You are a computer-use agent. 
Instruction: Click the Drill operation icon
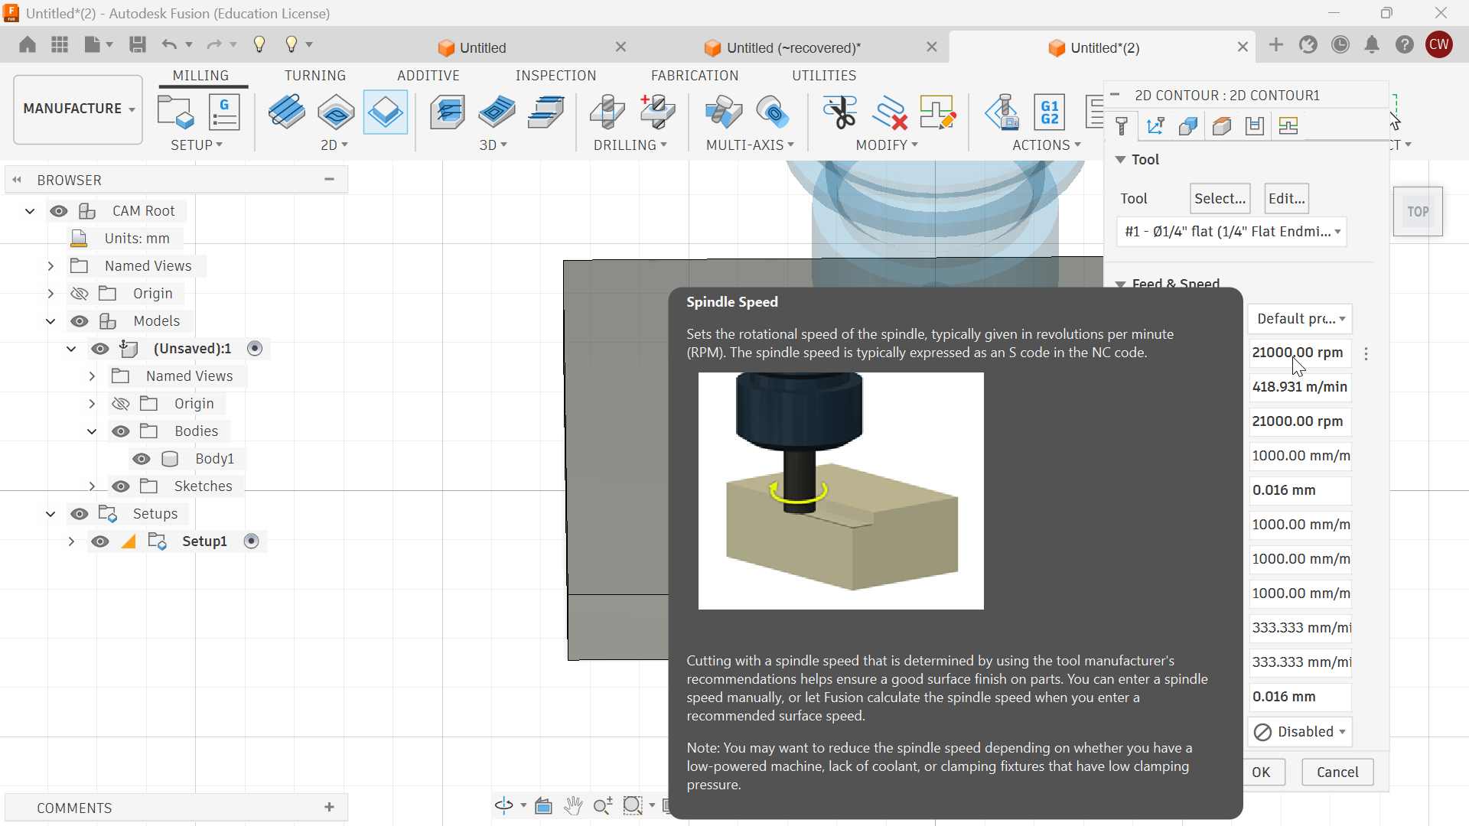pos(608,112)
